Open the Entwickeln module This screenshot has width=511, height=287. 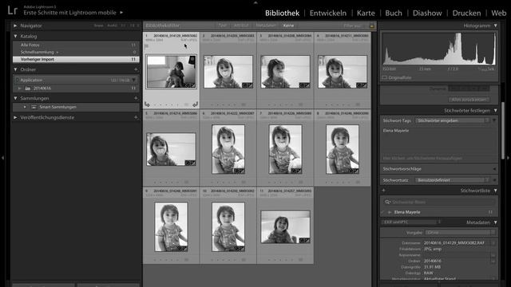[328, 13]
